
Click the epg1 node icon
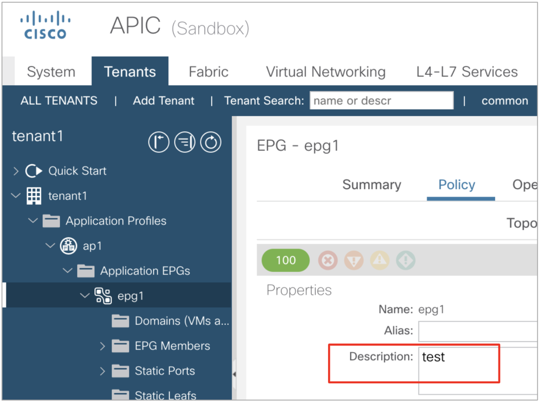tap(103, 296)
